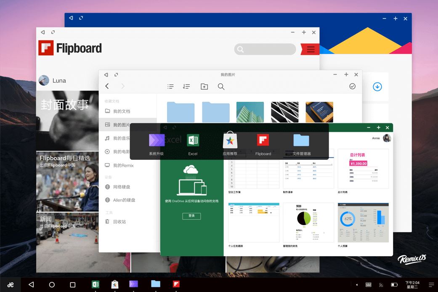Open the taskbar Recents square button

73,285
